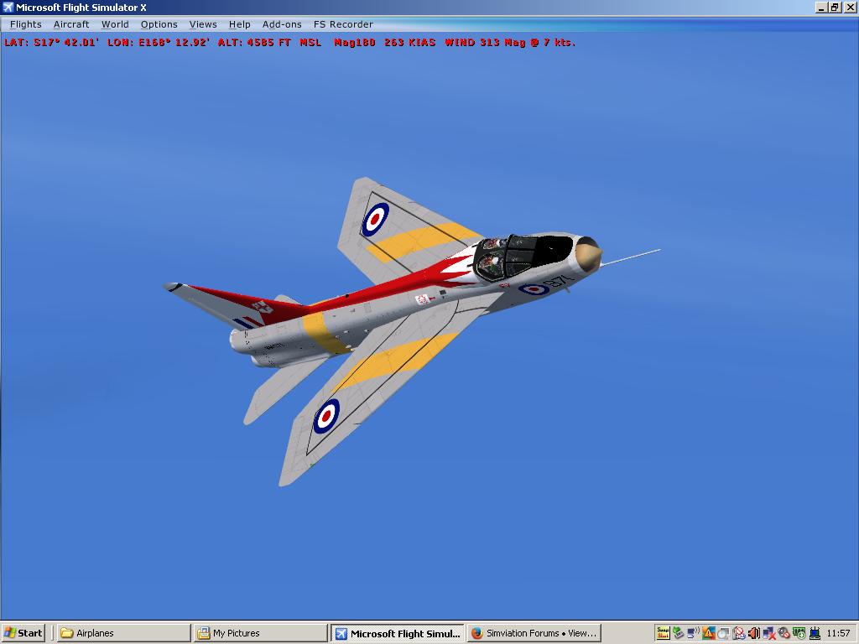Click the lower wing RAF roundel
This screenshot has height=644, width=859.
pos(326,416)
